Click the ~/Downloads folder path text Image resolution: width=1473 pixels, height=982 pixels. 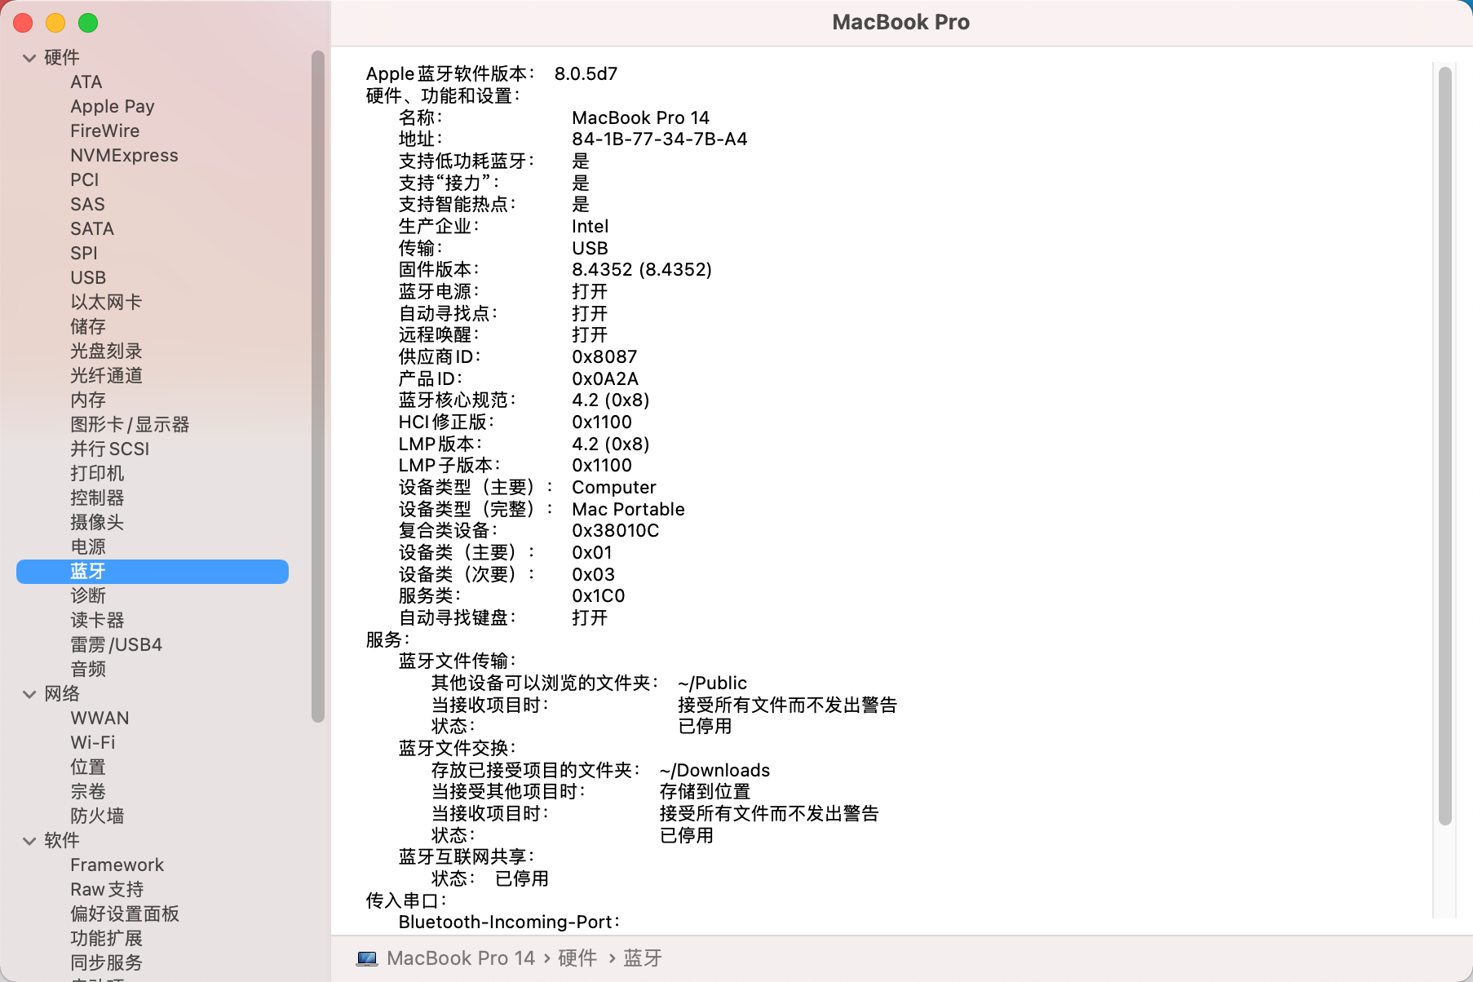click(x=714, y=771)
